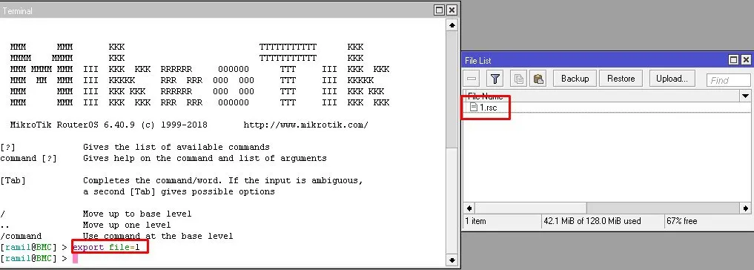Maximize the Terminal window

[439, 10]
